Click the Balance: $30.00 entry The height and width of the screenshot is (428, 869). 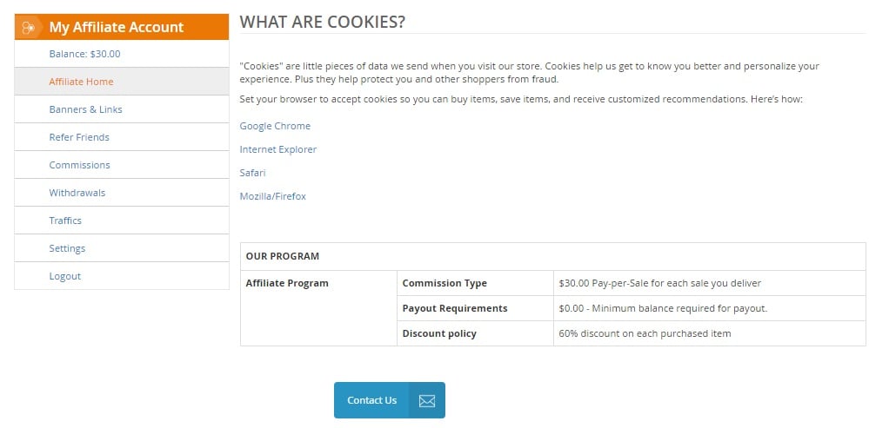coord(122,54)
